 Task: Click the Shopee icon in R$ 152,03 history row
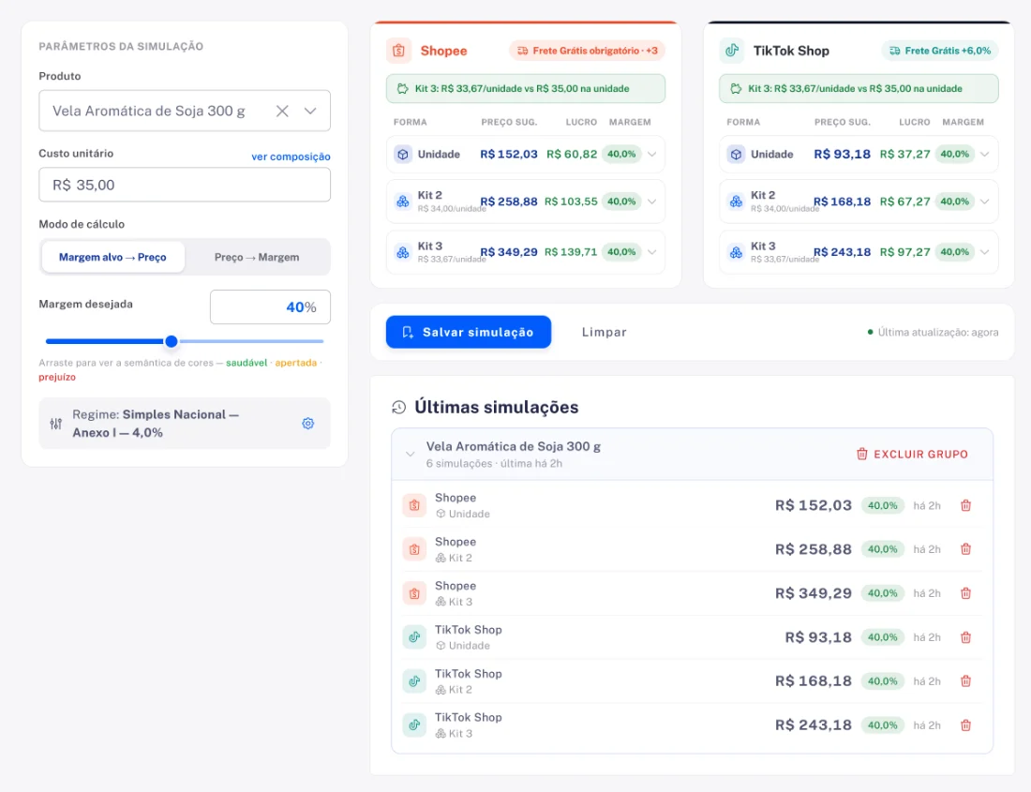pos(414,505)
